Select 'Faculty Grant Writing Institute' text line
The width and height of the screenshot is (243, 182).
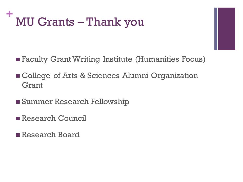pos(77,59)
